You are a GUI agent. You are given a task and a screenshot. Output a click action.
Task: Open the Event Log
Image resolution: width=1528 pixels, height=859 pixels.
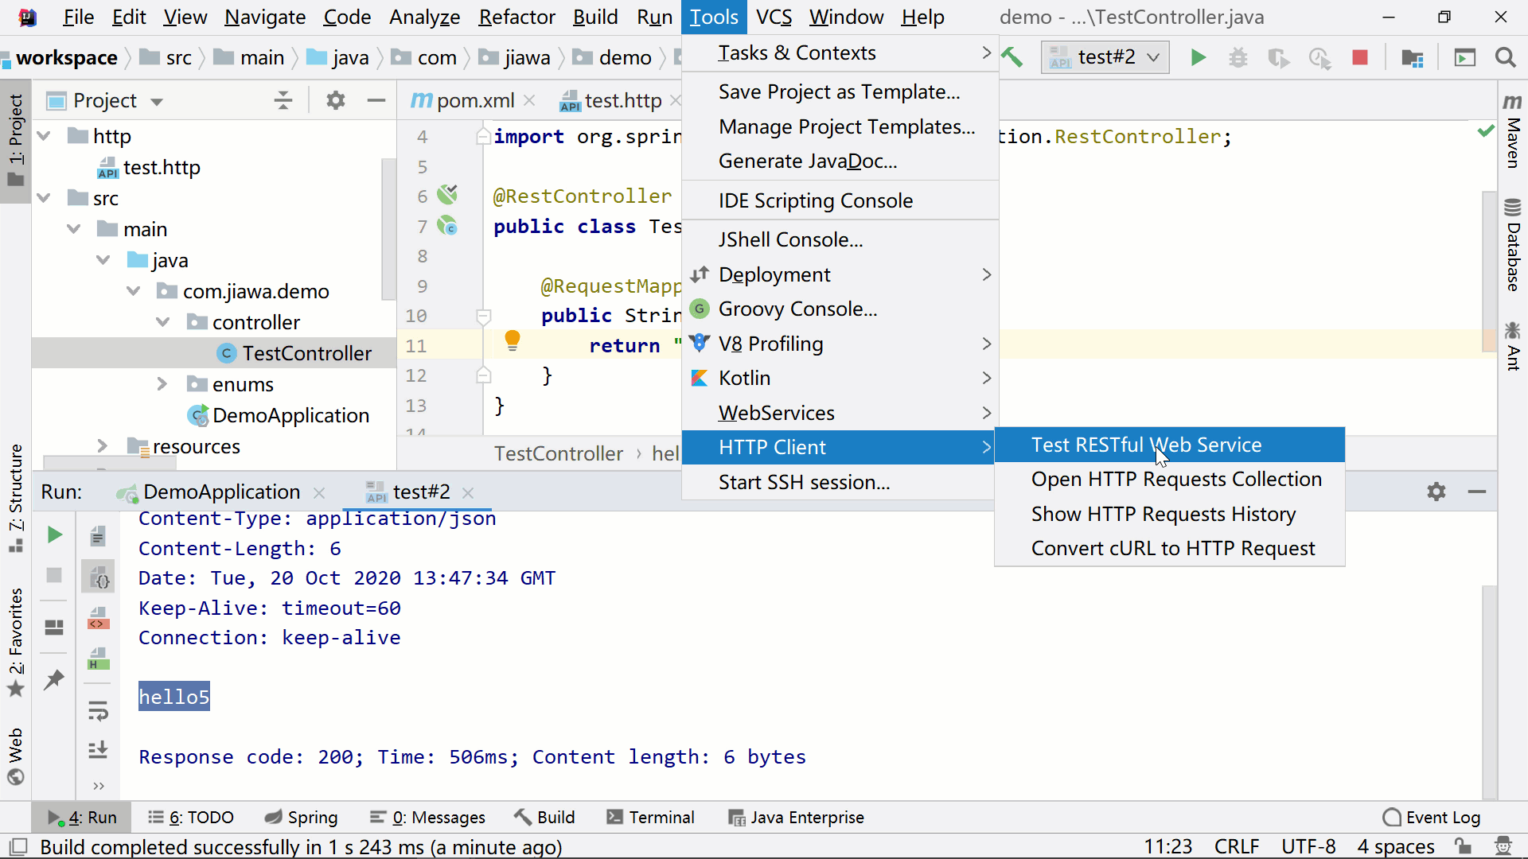[x=1432, y=818]
